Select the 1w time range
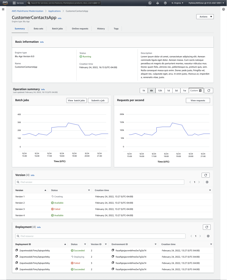Viewport: 227px width, 280px height. point(185,90)
